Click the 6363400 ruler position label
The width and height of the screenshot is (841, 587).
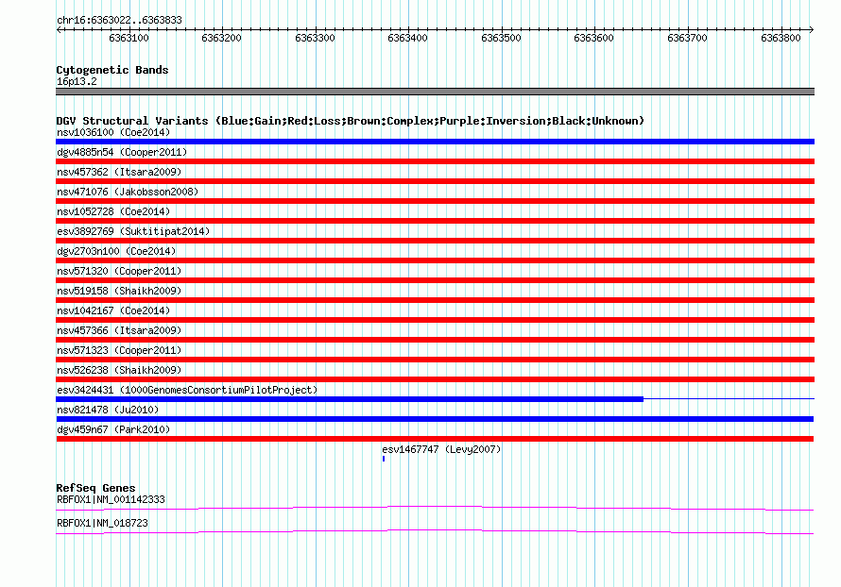[407, 38]
